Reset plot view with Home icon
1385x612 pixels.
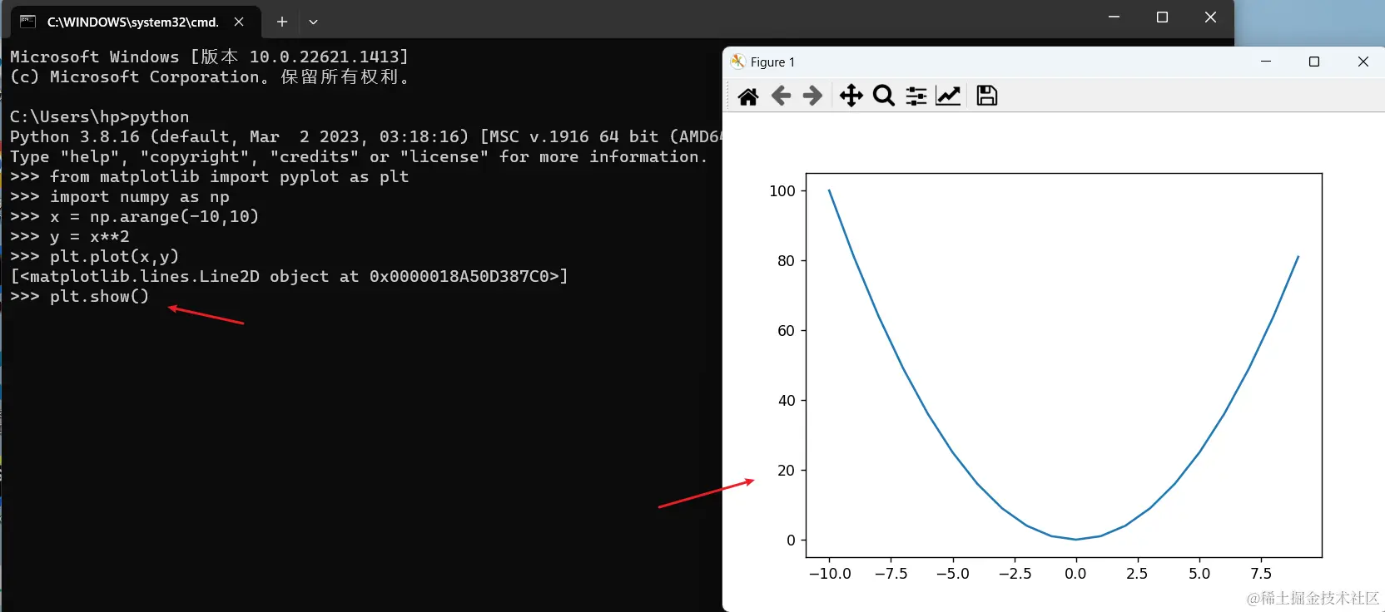pyautogui.click(x=748, y=96)
